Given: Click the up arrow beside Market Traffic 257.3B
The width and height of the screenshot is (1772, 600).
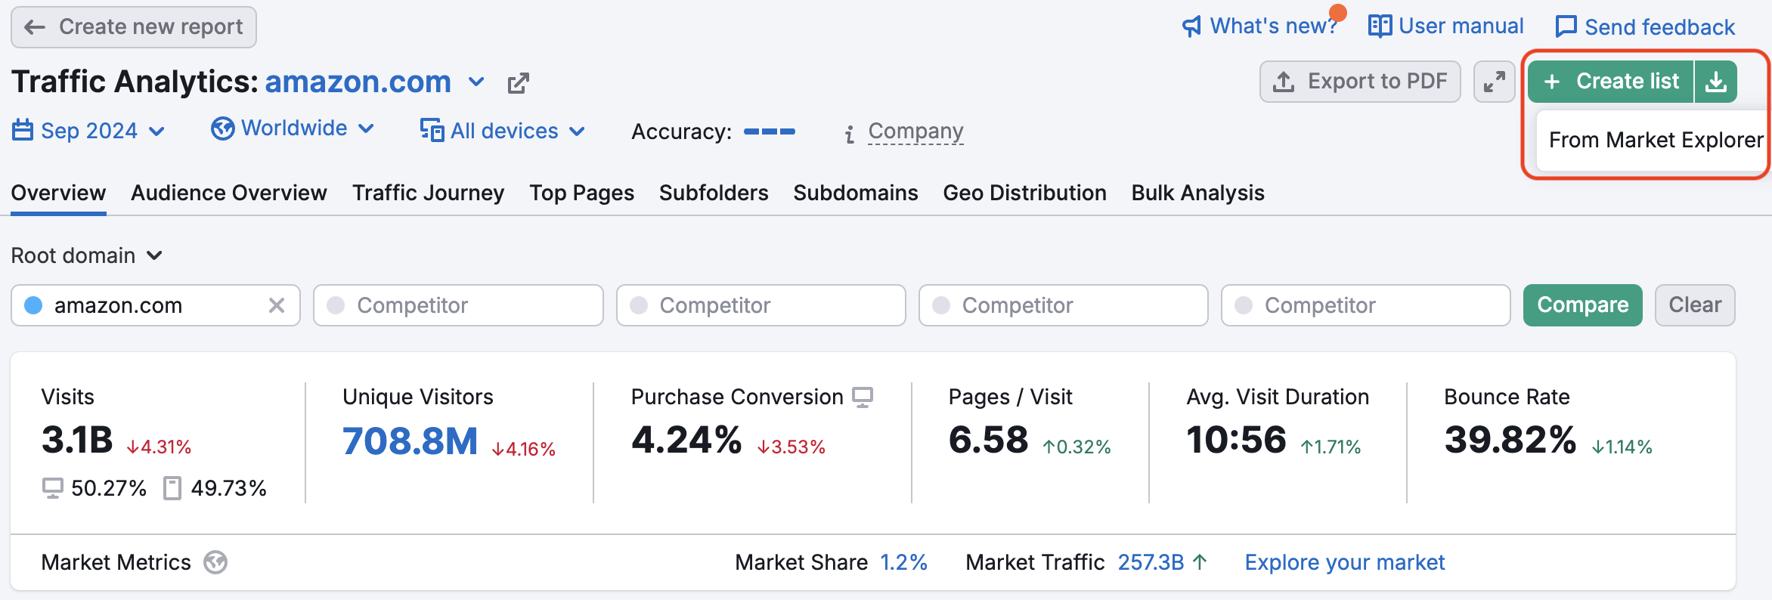Looking at the screenshot, I should click(x=1200, y=562).
